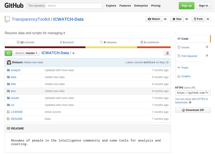The image size is (215, 155).
Task: Click the Watch button
Action: [154, 19]
